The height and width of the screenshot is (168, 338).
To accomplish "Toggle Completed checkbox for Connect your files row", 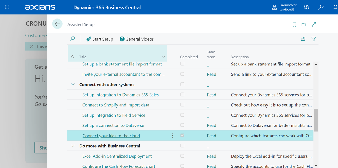I will tap(182, 136).
